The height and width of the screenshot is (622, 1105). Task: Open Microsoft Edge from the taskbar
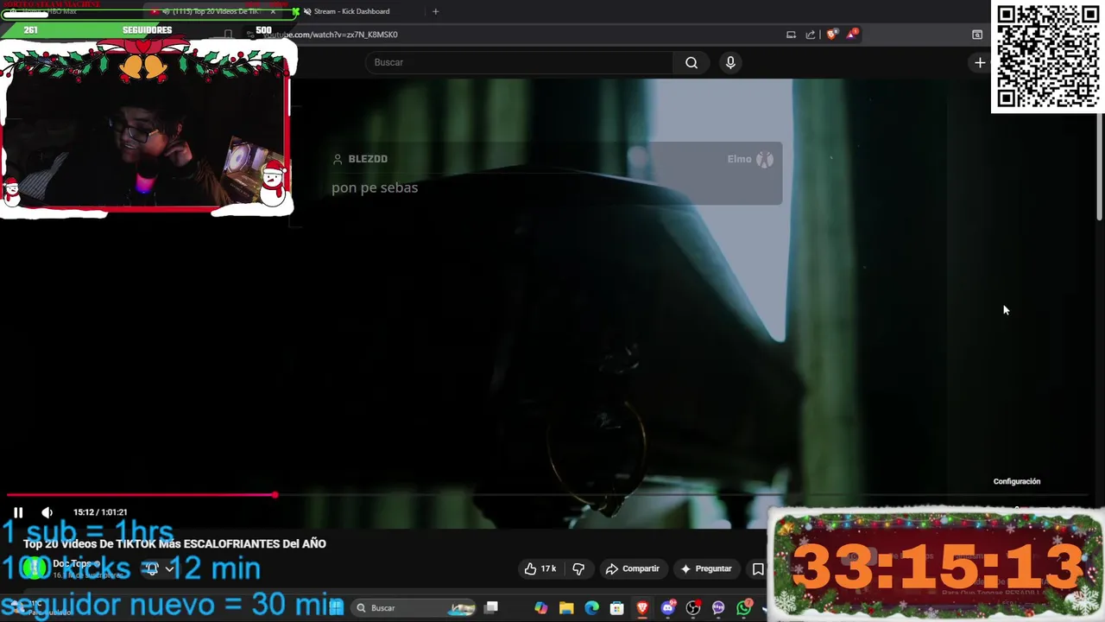(x=591, y=608)
